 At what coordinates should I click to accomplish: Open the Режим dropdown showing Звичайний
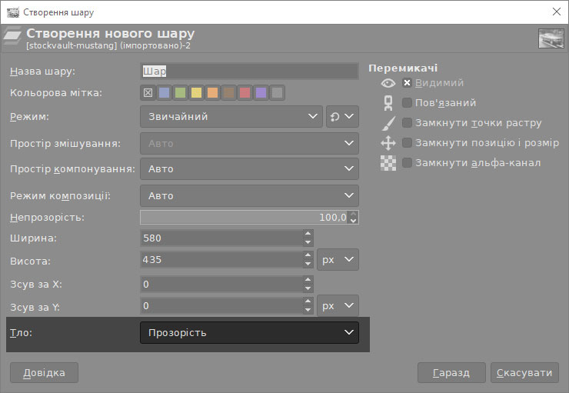coord(231,116)
